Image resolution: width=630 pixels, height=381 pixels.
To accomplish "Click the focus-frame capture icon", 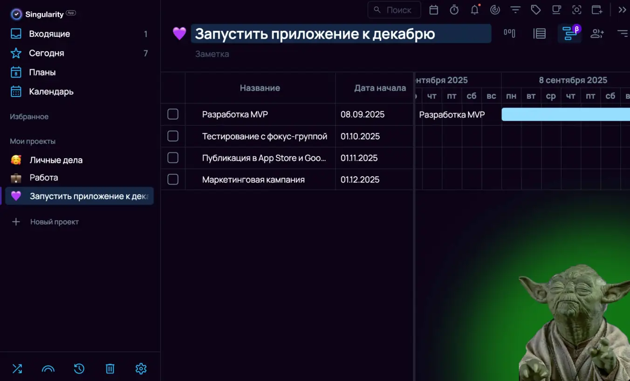I will point(577,10).
